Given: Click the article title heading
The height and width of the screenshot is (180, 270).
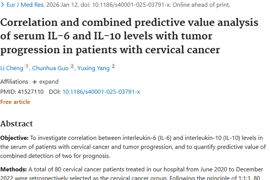Looking at the screenshot, I should (129, 36).
